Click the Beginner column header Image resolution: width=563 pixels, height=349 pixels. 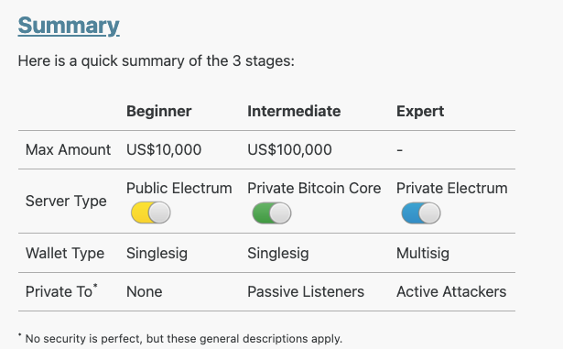(x=158, y=112)
